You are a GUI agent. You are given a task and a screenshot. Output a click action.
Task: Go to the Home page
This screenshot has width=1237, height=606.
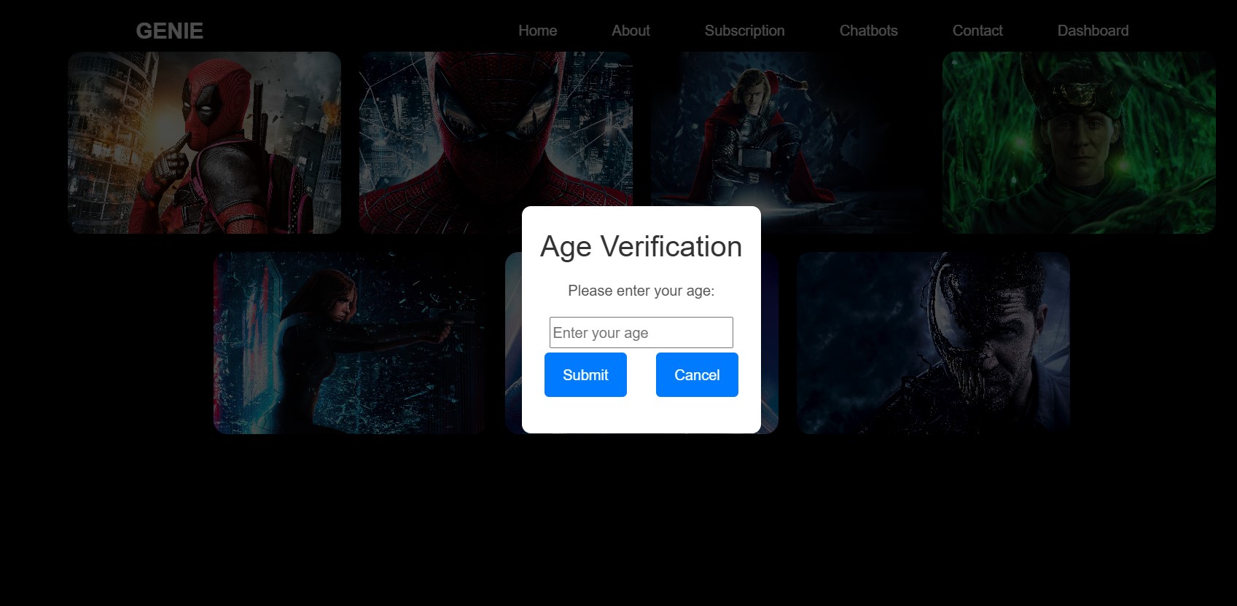(537, 31)
